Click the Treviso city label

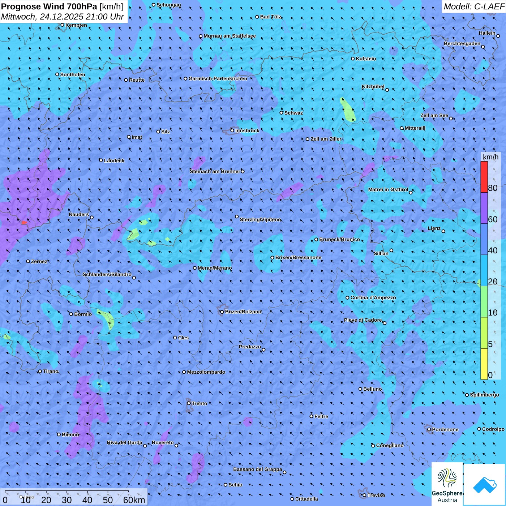coord(376,495)
